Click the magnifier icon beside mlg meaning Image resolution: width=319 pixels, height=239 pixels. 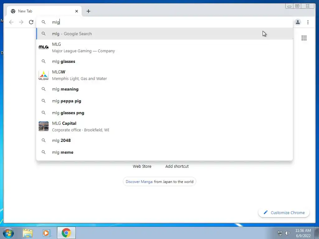(x=44, y=89)
